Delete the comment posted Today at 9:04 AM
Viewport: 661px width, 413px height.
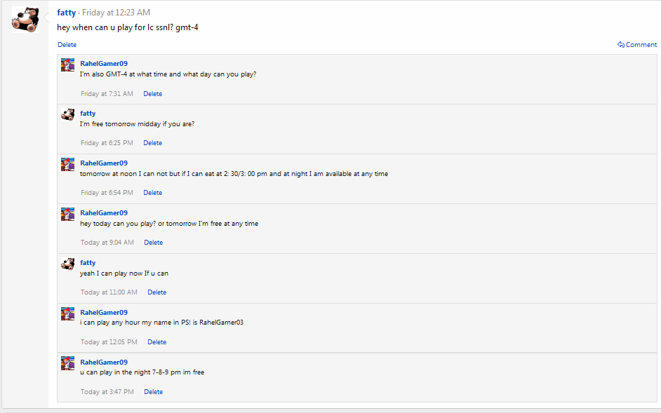coord(154,243)
